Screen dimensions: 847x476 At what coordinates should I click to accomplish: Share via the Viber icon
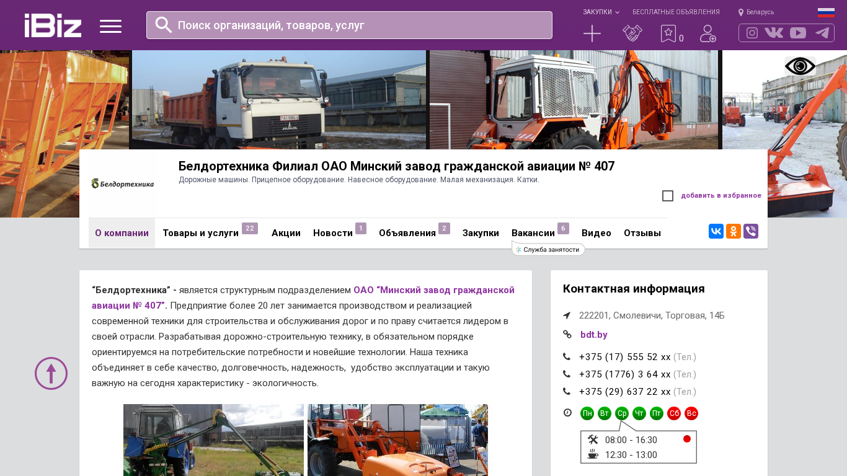[x=751, y=231]
